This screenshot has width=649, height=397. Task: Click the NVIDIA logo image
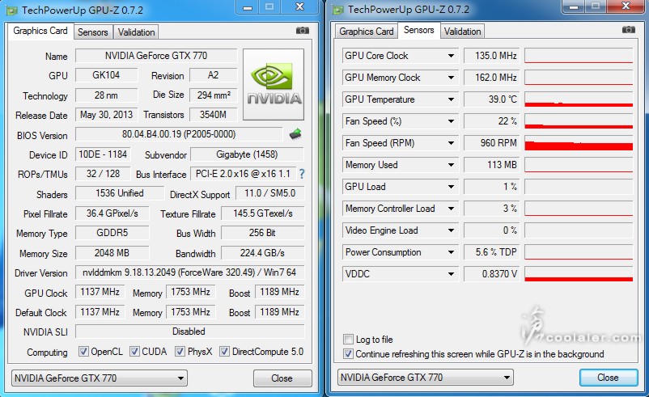[274, 84]
